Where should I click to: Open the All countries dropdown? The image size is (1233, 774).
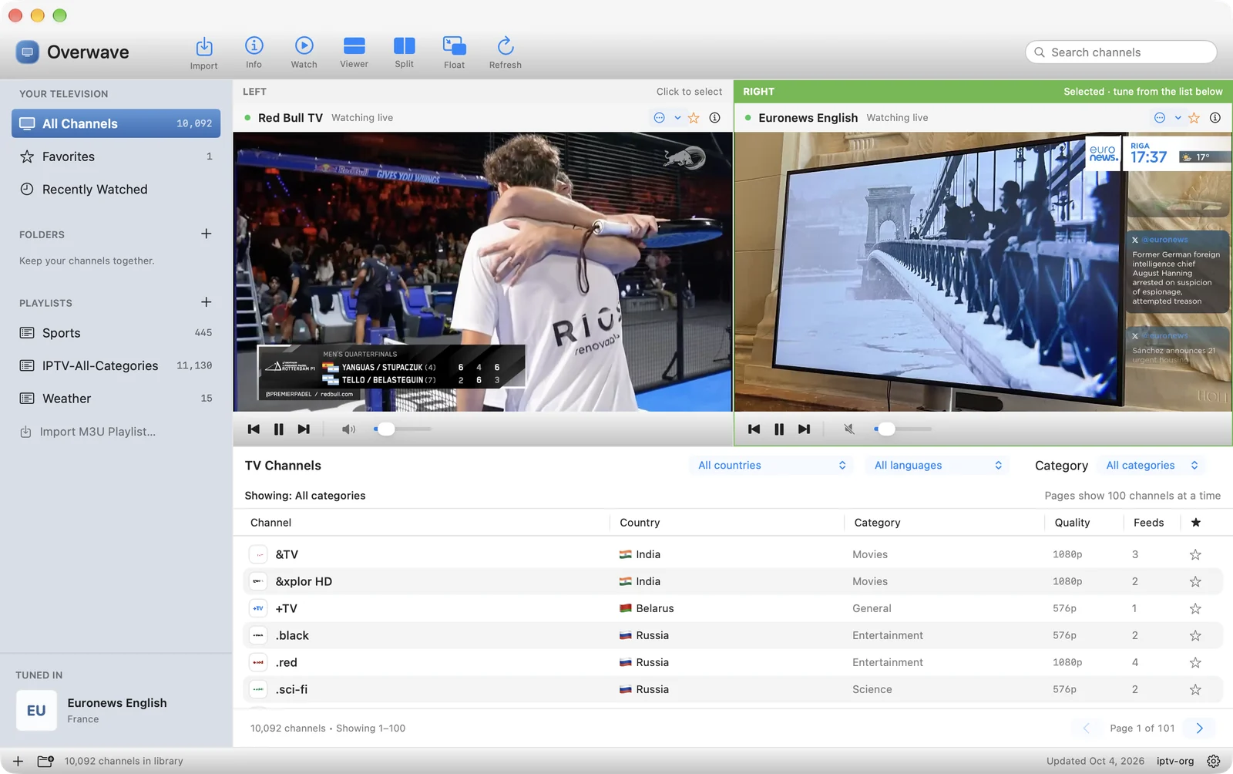[771, 466]
